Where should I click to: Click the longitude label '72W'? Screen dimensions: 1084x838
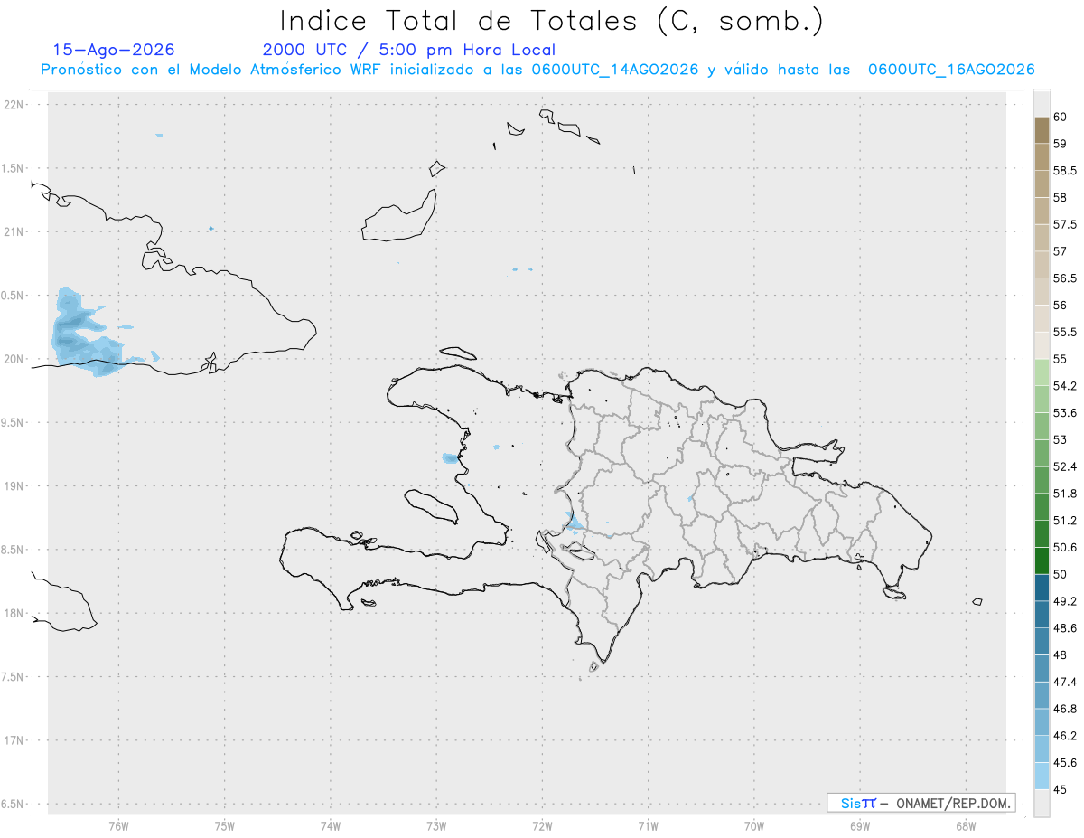[x=542, y=826]
